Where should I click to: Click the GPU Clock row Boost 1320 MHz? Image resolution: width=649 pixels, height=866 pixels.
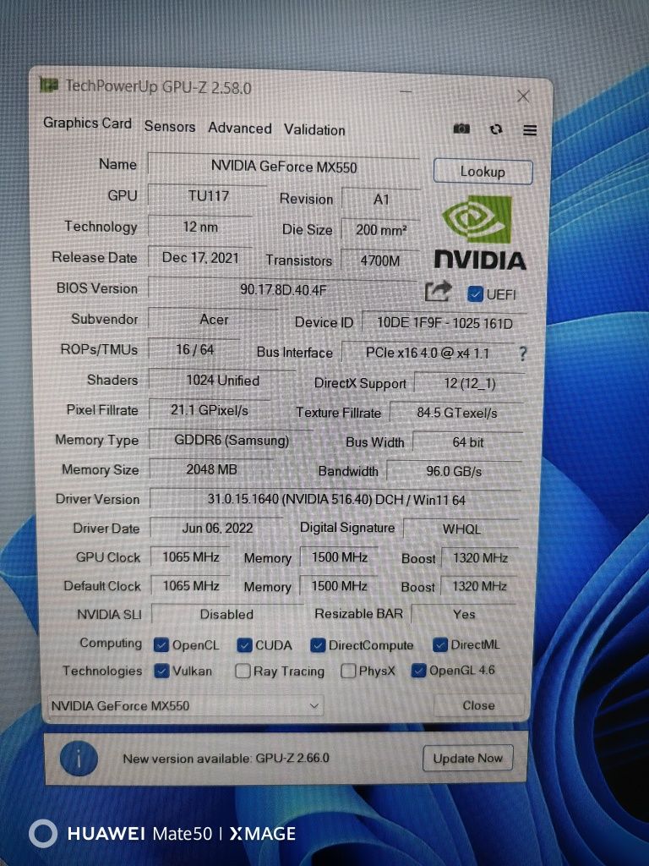480,558
